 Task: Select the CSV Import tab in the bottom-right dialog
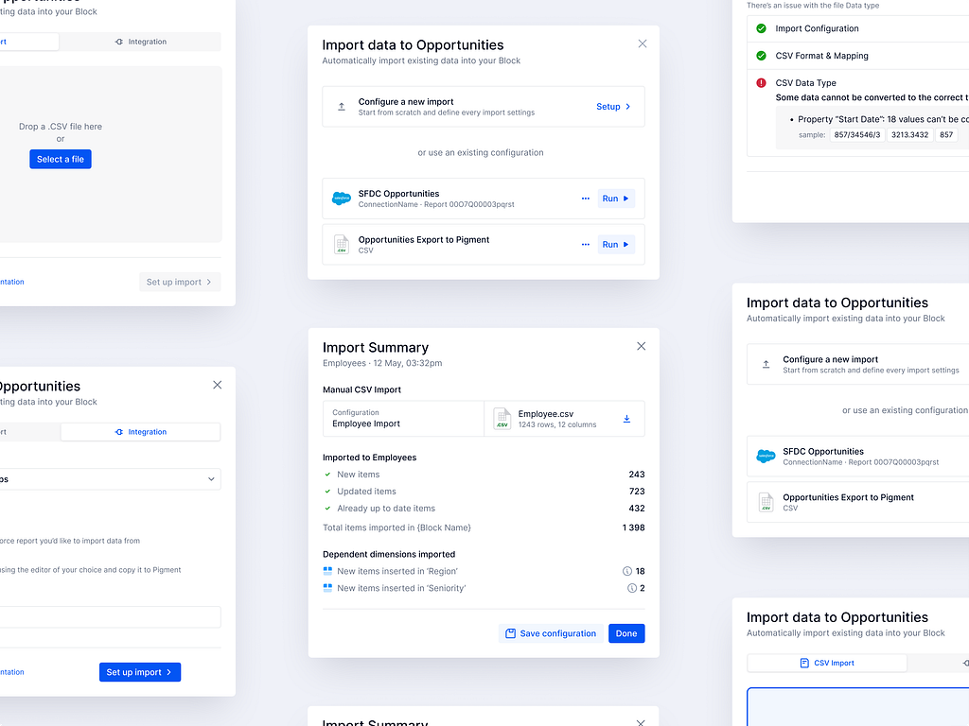pyautogui.click(x=826, y=663)
